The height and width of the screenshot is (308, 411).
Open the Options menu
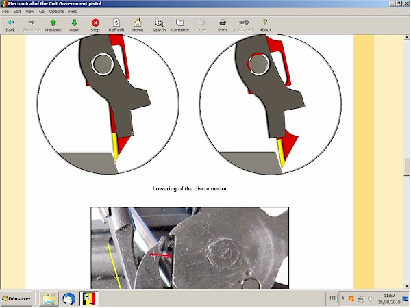(x=56, y=11)
